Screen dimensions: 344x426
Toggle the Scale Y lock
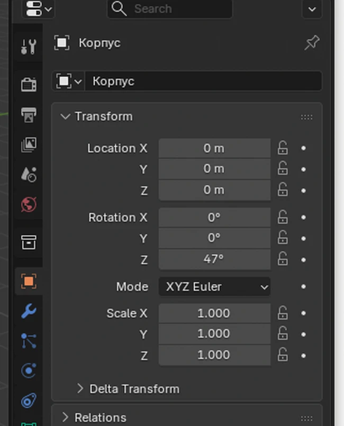[283, 333]
